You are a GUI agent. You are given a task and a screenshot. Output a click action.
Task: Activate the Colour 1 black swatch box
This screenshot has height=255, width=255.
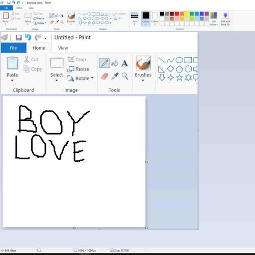click(x=146, y=19)
